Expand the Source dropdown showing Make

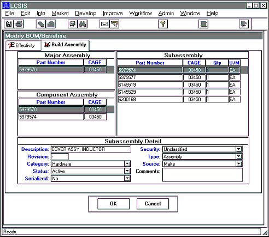pos(239,164)
